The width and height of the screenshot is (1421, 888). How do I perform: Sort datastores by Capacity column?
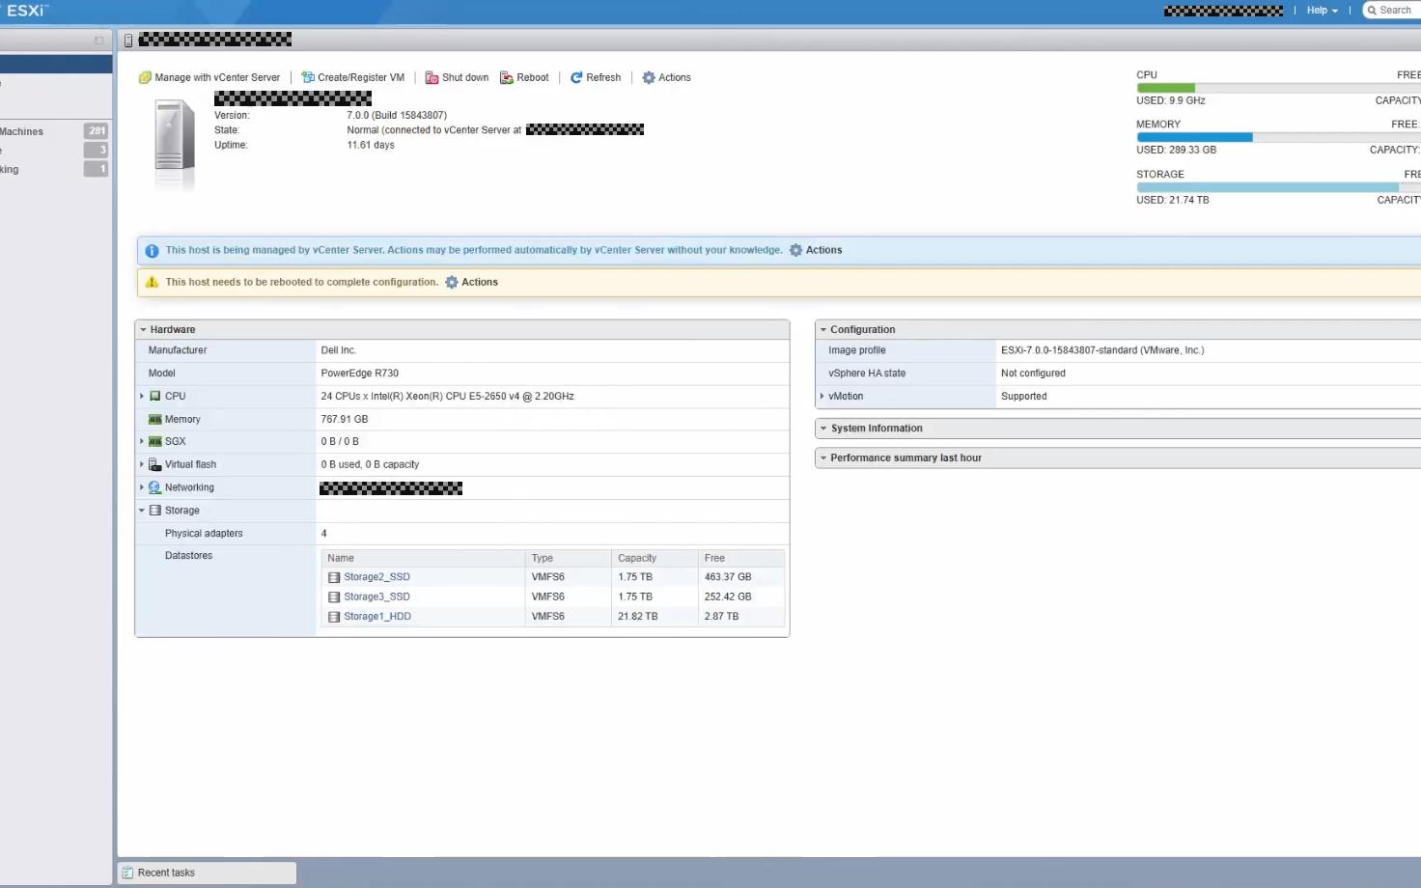click(655, 558)
